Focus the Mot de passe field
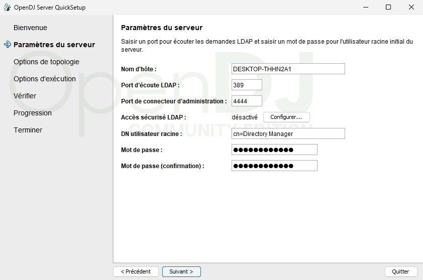Image resolution: width=423 pixels, height=280 pixels. coord(274,150)
